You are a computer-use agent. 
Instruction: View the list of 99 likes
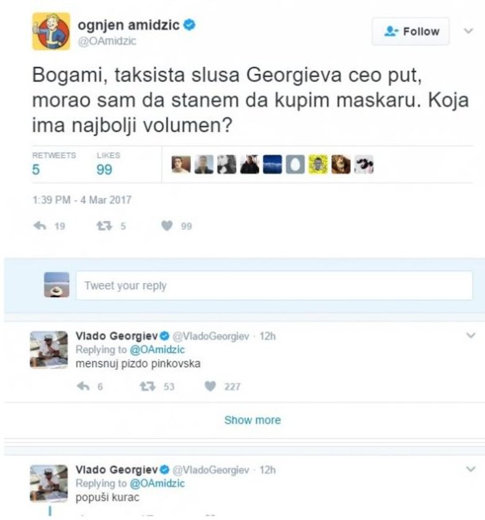coord(104,169)
